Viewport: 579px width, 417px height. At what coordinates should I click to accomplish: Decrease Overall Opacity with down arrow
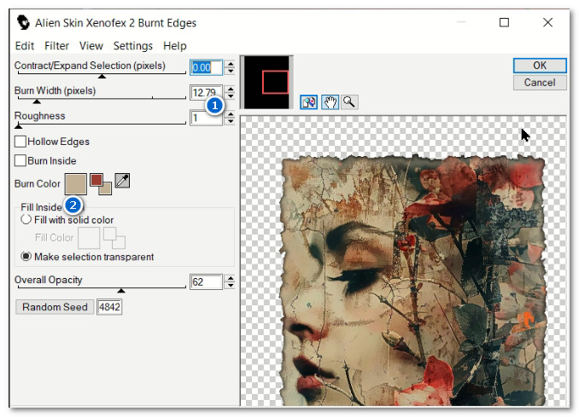click(x=231, y=286)
